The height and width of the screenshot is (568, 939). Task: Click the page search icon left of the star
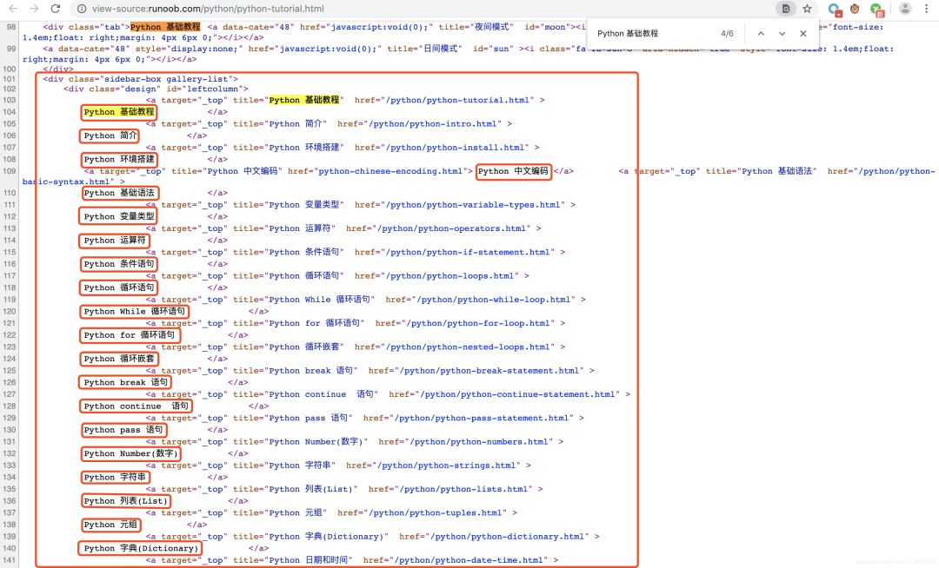point(786,9)
